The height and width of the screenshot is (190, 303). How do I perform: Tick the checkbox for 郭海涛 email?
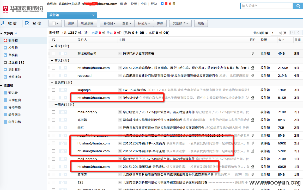(x=54, y=175)
